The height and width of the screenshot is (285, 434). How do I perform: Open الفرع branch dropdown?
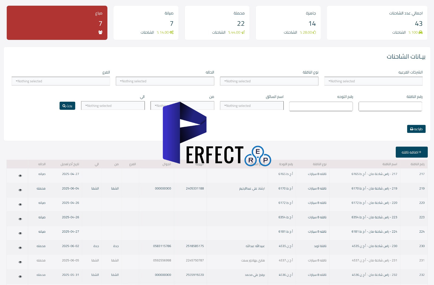click(x=61, y=81)
